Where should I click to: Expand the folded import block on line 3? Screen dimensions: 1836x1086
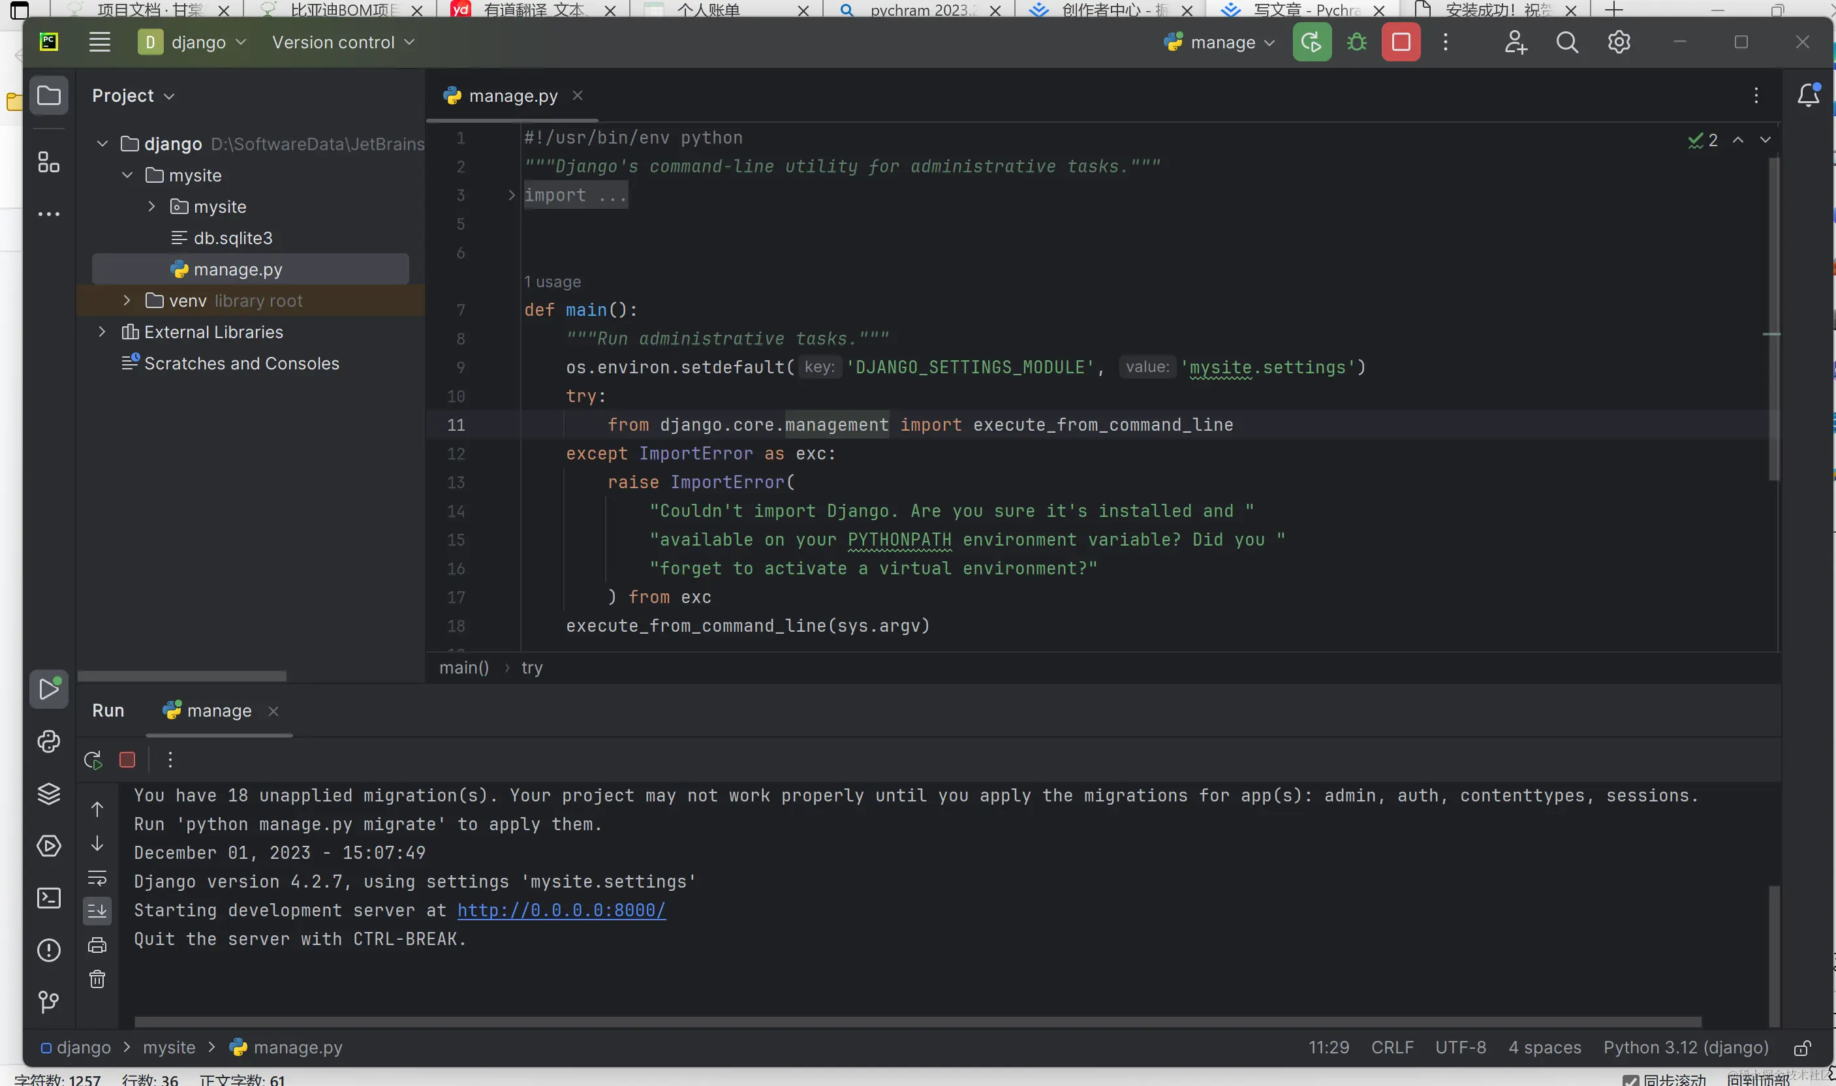tap(512, 195)
